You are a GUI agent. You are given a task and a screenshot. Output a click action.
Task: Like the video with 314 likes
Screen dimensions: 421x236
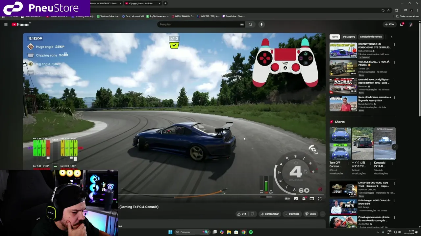click(x=242, y=214)
